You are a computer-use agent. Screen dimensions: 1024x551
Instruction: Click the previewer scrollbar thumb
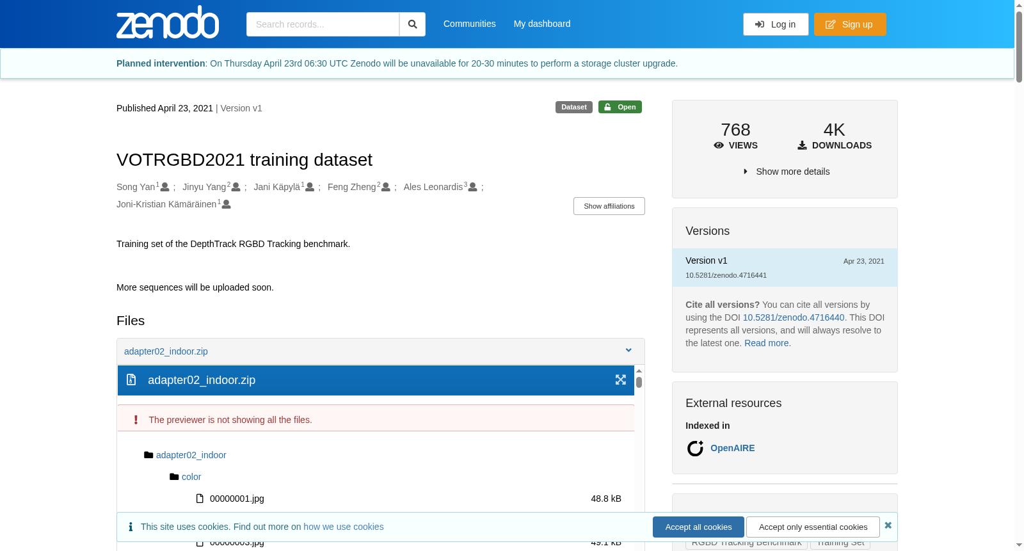(x=639, y=382)
